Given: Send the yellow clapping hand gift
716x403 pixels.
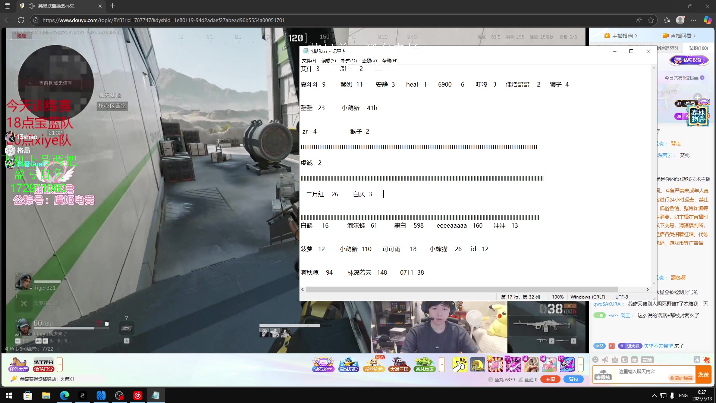Looking at the screenshot, I should point(459,365).
